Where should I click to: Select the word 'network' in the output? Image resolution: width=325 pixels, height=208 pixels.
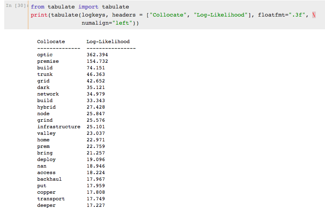click(x=48, y=94)
